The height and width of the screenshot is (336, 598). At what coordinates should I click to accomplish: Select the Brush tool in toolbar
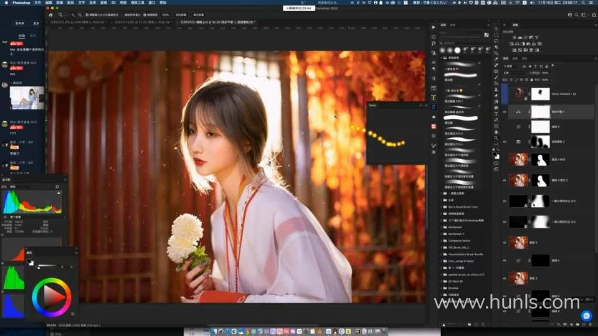tap(496, 77)
